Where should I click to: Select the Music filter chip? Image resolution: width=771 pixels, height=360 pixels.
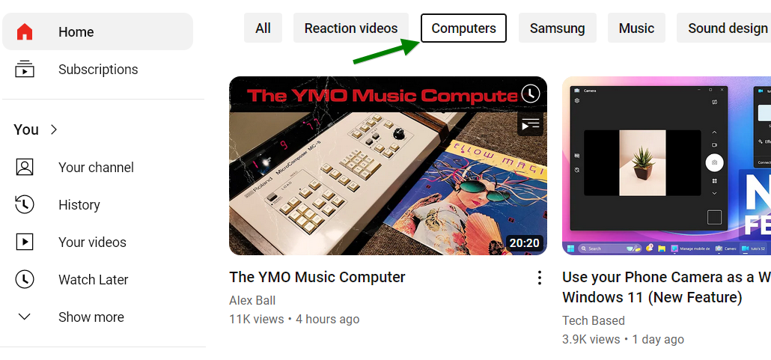tap(636, 28)
